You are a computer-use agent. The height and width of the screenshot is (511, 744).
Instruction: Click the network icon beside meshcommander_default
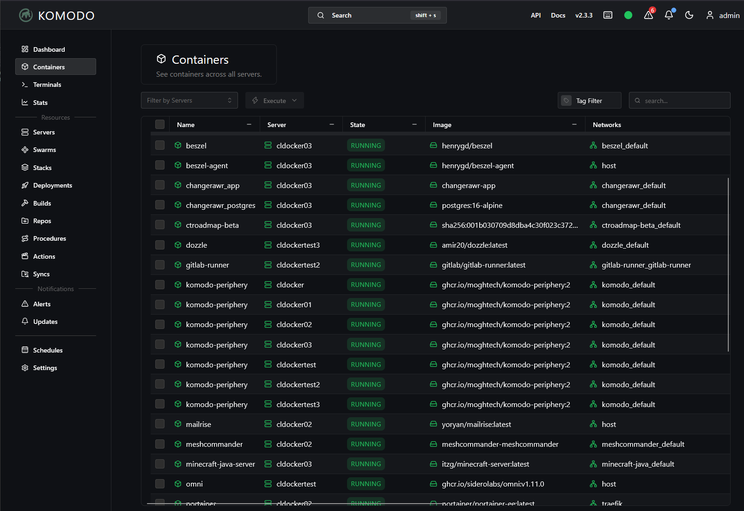pyautogui.click(x=593, y=444)
